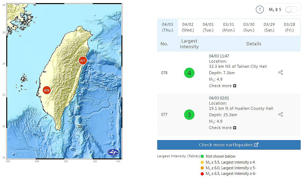305x179 pixels.
Task: Share earthquake 077 via share icon
Action: [281, 114]
